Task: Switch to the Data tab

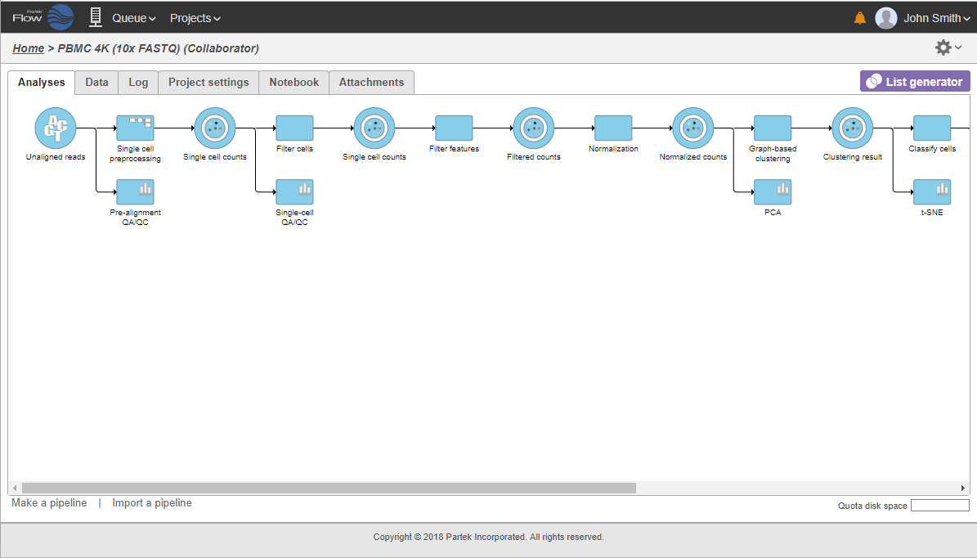Action: pyautogui.click(x=96, y=82)
